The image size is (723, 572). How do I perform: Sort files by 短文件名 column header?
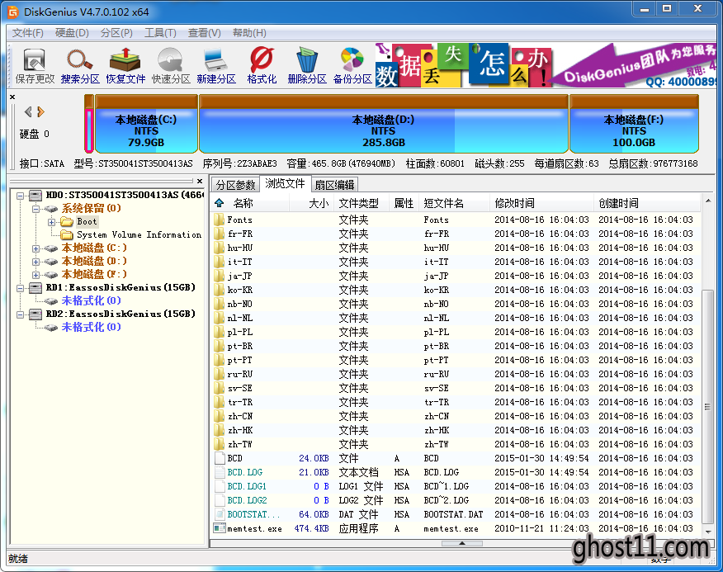pyautogui.click(x=454, y=203)
